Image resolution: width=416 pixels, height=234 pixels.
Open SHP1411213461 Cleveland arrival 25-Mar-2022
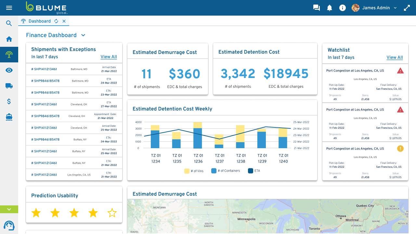tap(74, 128)
